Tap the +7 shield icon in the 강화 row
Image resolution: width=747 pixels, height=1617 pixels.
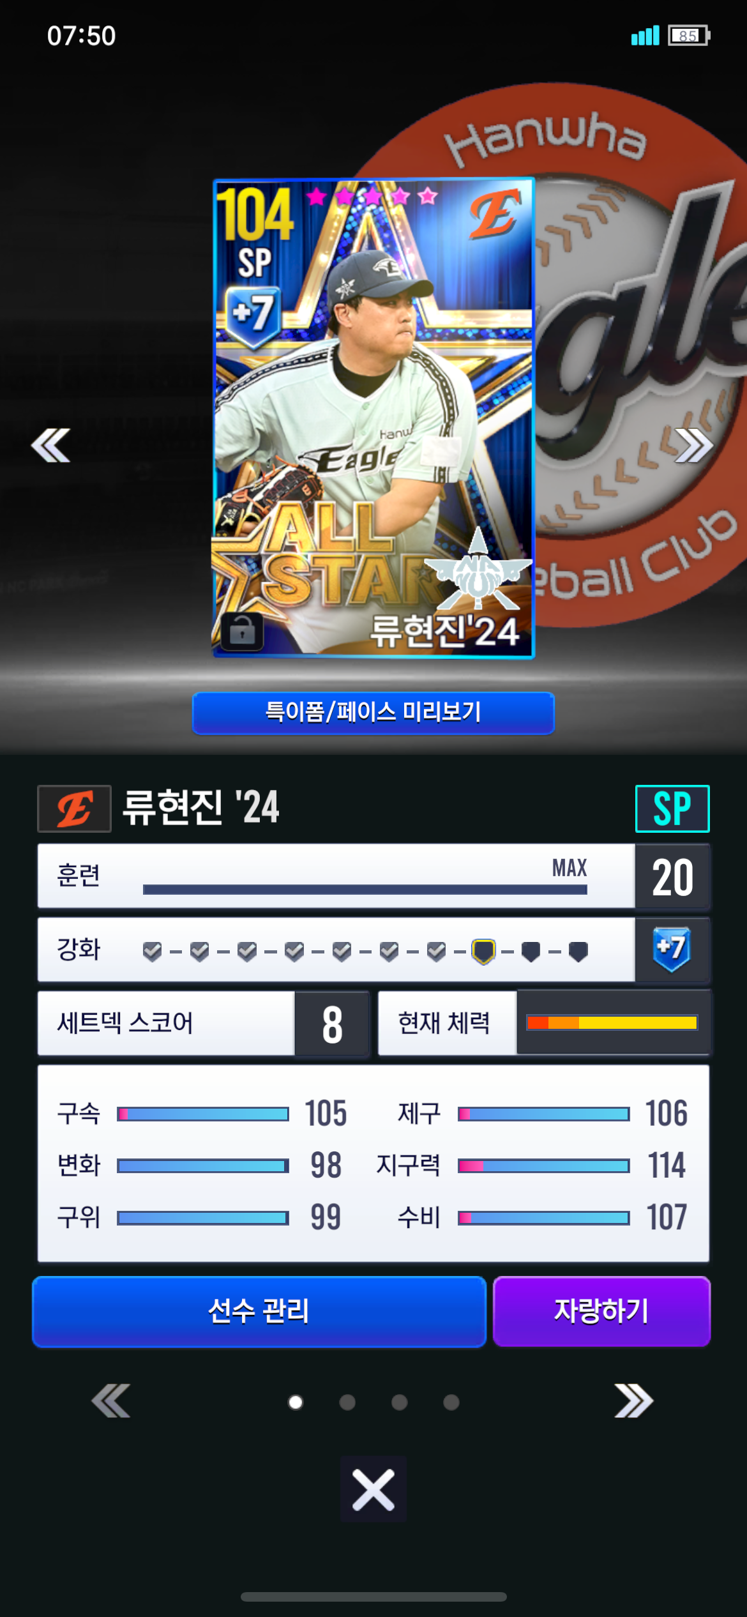pos(672,949)
